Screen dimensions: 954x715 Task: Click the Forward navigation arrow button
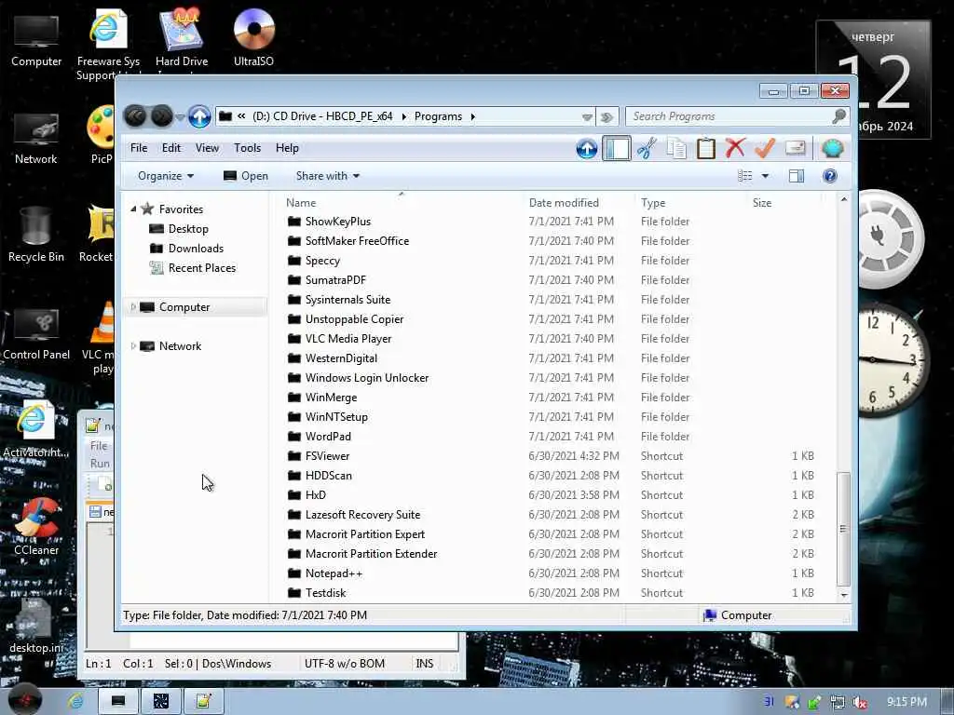tap(162, 116)
